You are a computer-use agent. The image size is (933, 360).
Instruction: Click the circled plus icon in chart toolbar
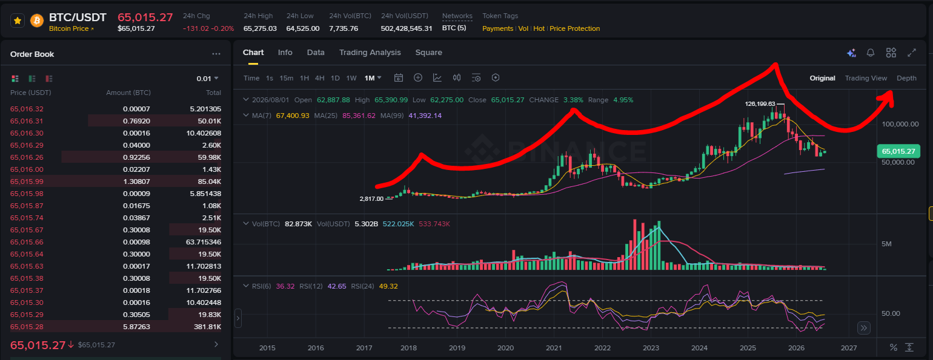tap(418, 77)
